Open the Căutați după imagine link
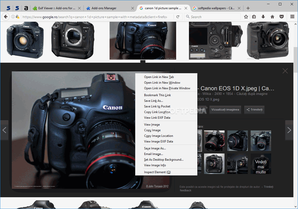The image size is (298, 209). click(x=252, y=94)
